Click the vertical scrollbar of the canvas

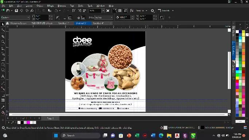229,71
